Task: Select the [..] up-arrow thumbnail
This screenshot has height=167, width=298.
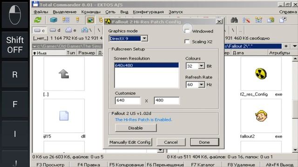Action: [x=64, y=74]
